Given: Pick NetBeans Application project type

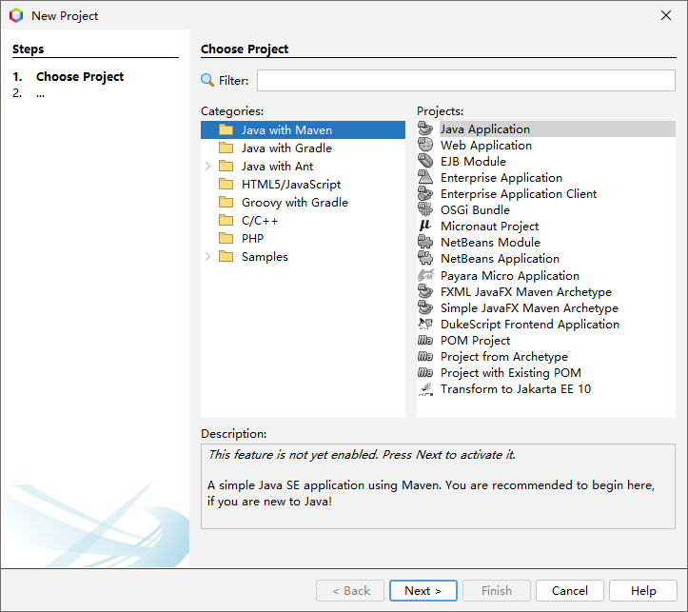Looking at the screenshot, I should [x=500, y=258].
